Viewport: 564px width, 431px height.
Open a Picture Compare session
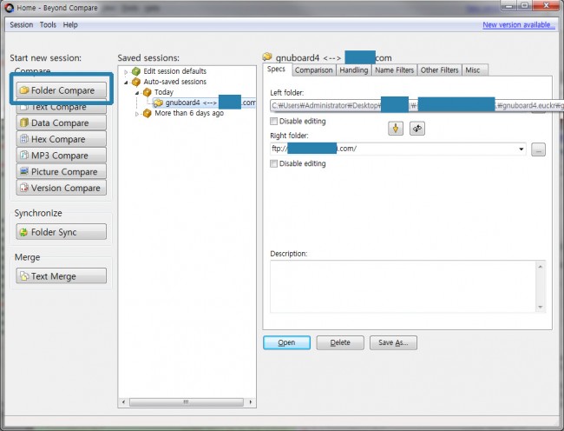click(x=61, y=172)
